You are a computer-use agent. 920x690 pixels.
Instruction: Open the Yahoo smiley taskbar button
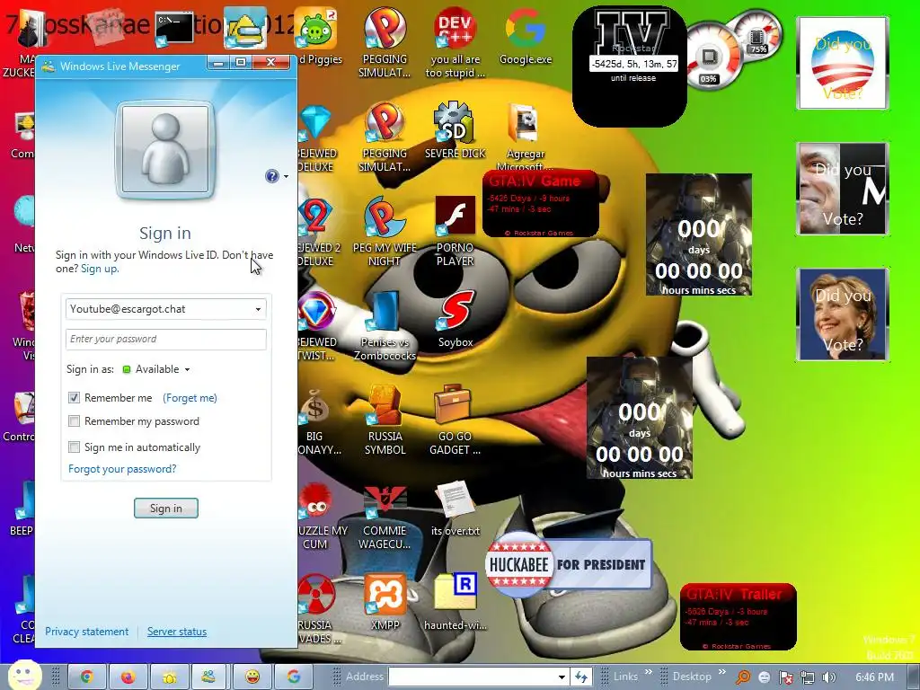[x=252, y=677]
